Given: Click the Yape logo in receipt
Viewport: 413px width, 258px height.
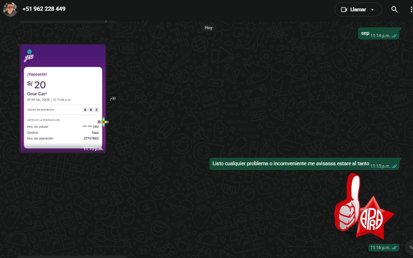Looking at the screenshot, I should pyautogui.click(x=29, y=56).
